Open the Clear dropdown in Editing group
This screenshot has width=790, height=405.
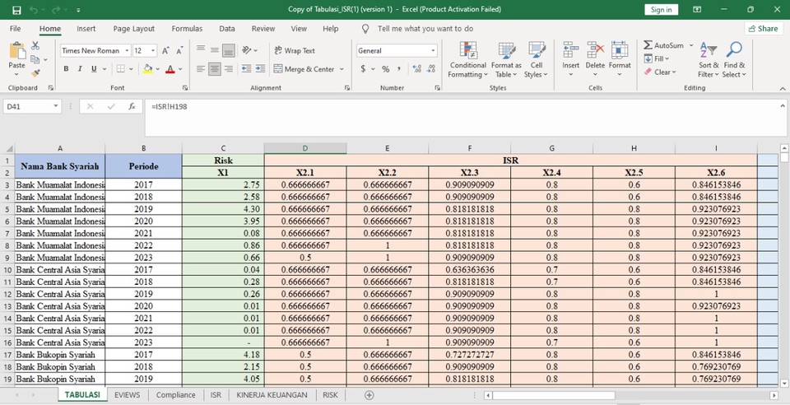coord(659,72)
